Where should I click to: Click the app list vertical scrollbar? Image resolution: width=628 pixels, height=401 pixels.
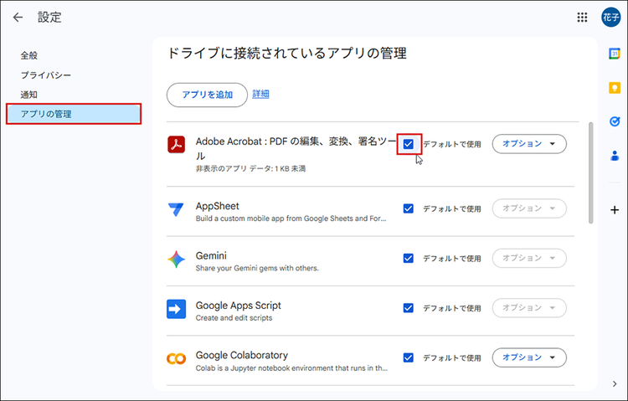click(591, 172)
